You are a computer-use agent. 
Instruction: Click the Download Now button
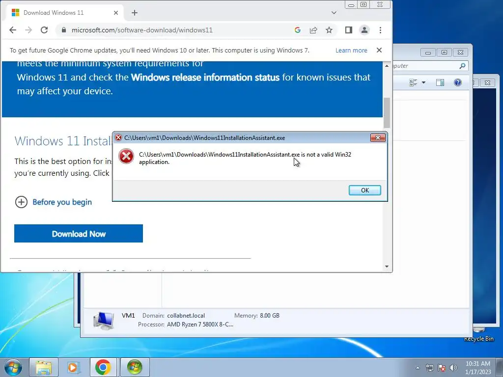(x=79, y=233)
